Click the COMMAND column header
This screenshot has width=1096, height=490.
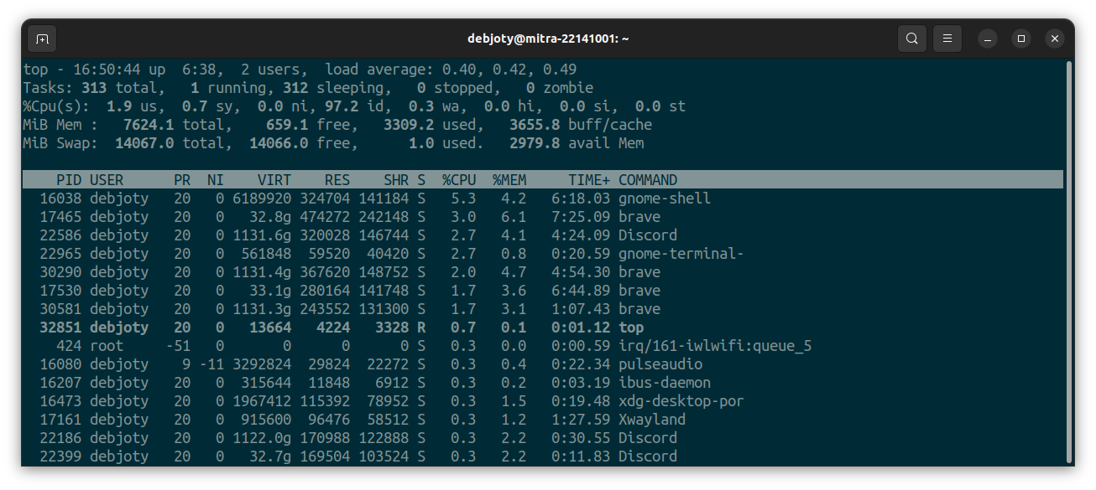click(648, 180)
